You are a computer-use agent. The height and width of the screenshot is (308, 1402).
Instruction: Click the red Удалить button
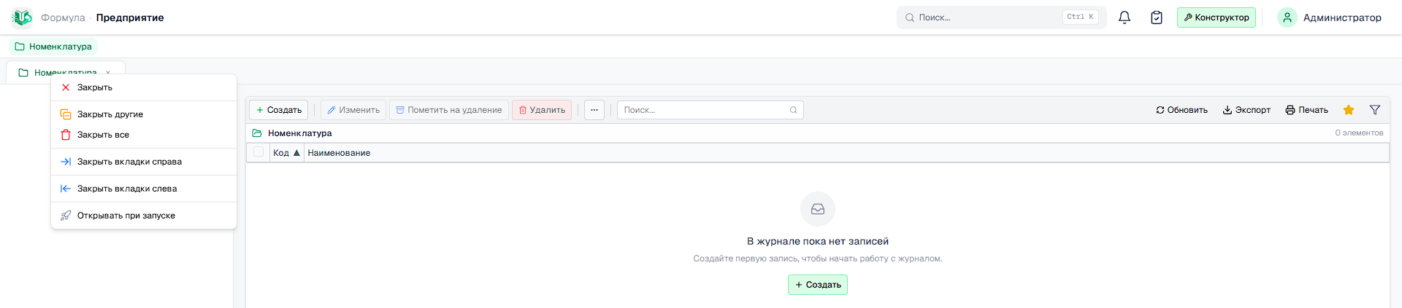tap(542, 110)
